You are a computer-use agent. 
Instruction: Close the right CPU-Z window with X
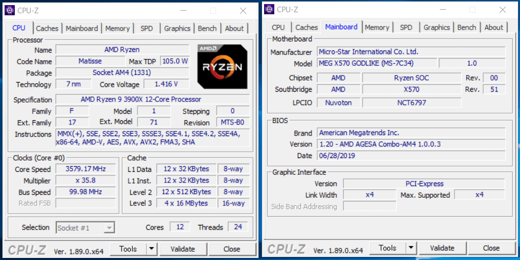[x=503, y=10]
